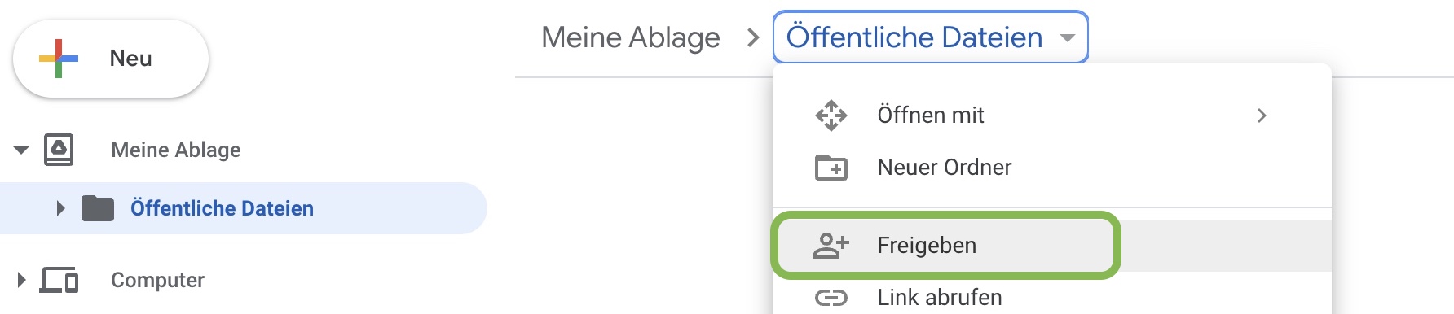The image size is (1454, 314).
Task: Open the Öffnen mit submenu arrow
Action: [x=1262, y=116]
